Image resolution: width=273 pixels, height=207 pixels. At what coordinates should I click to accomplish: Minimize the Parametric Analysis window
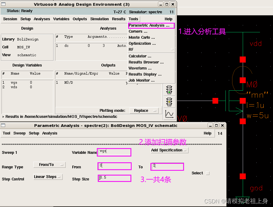(210, 125)
